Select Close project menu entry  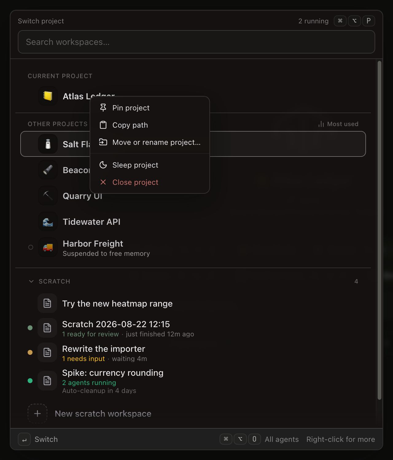click(x=150, y=182)
